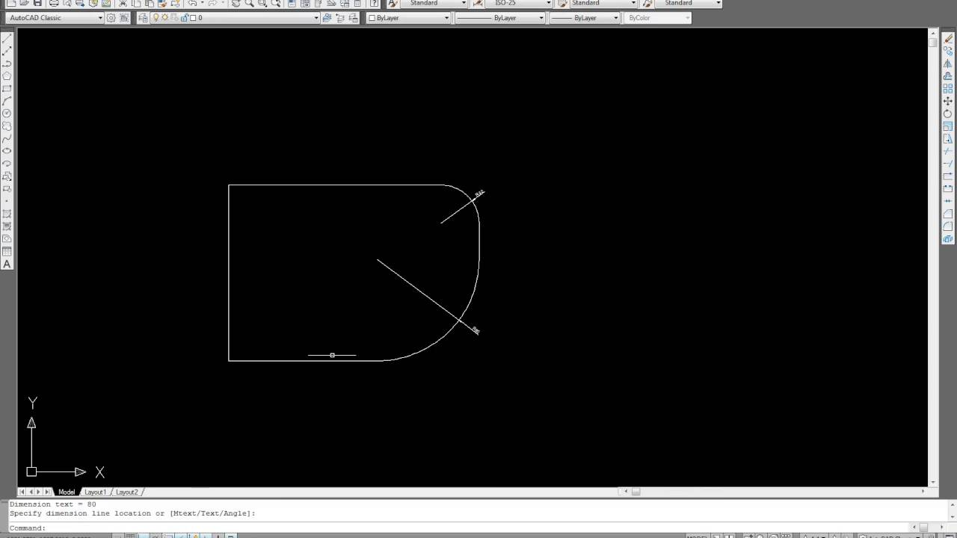This screenshot has width=957, height=538.
Task: Select the Rectangle draw tool
Action: pyautogui.click(x=7, y=88)
